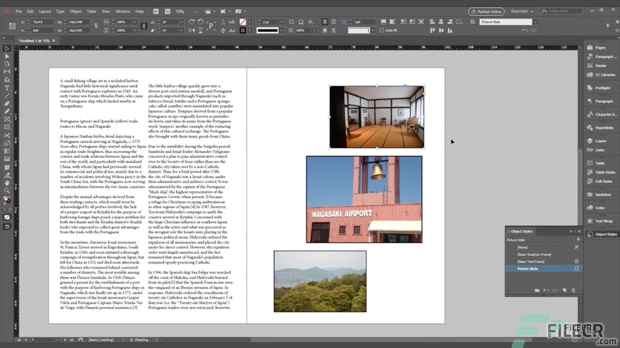Image resolution: width=620 pixels, height=348 pixels.
Task: Open the stroke weight 2 pt dropdown
Action: click(281, 21)
